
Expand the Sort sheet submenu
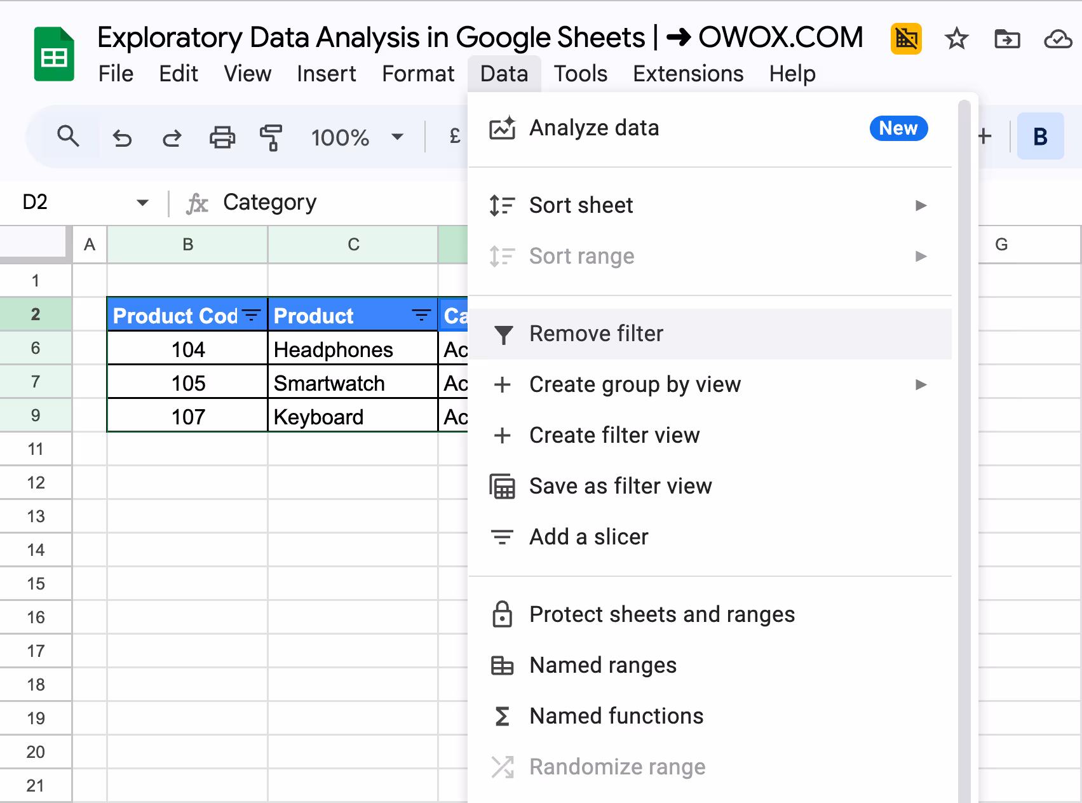coord(921,205)
